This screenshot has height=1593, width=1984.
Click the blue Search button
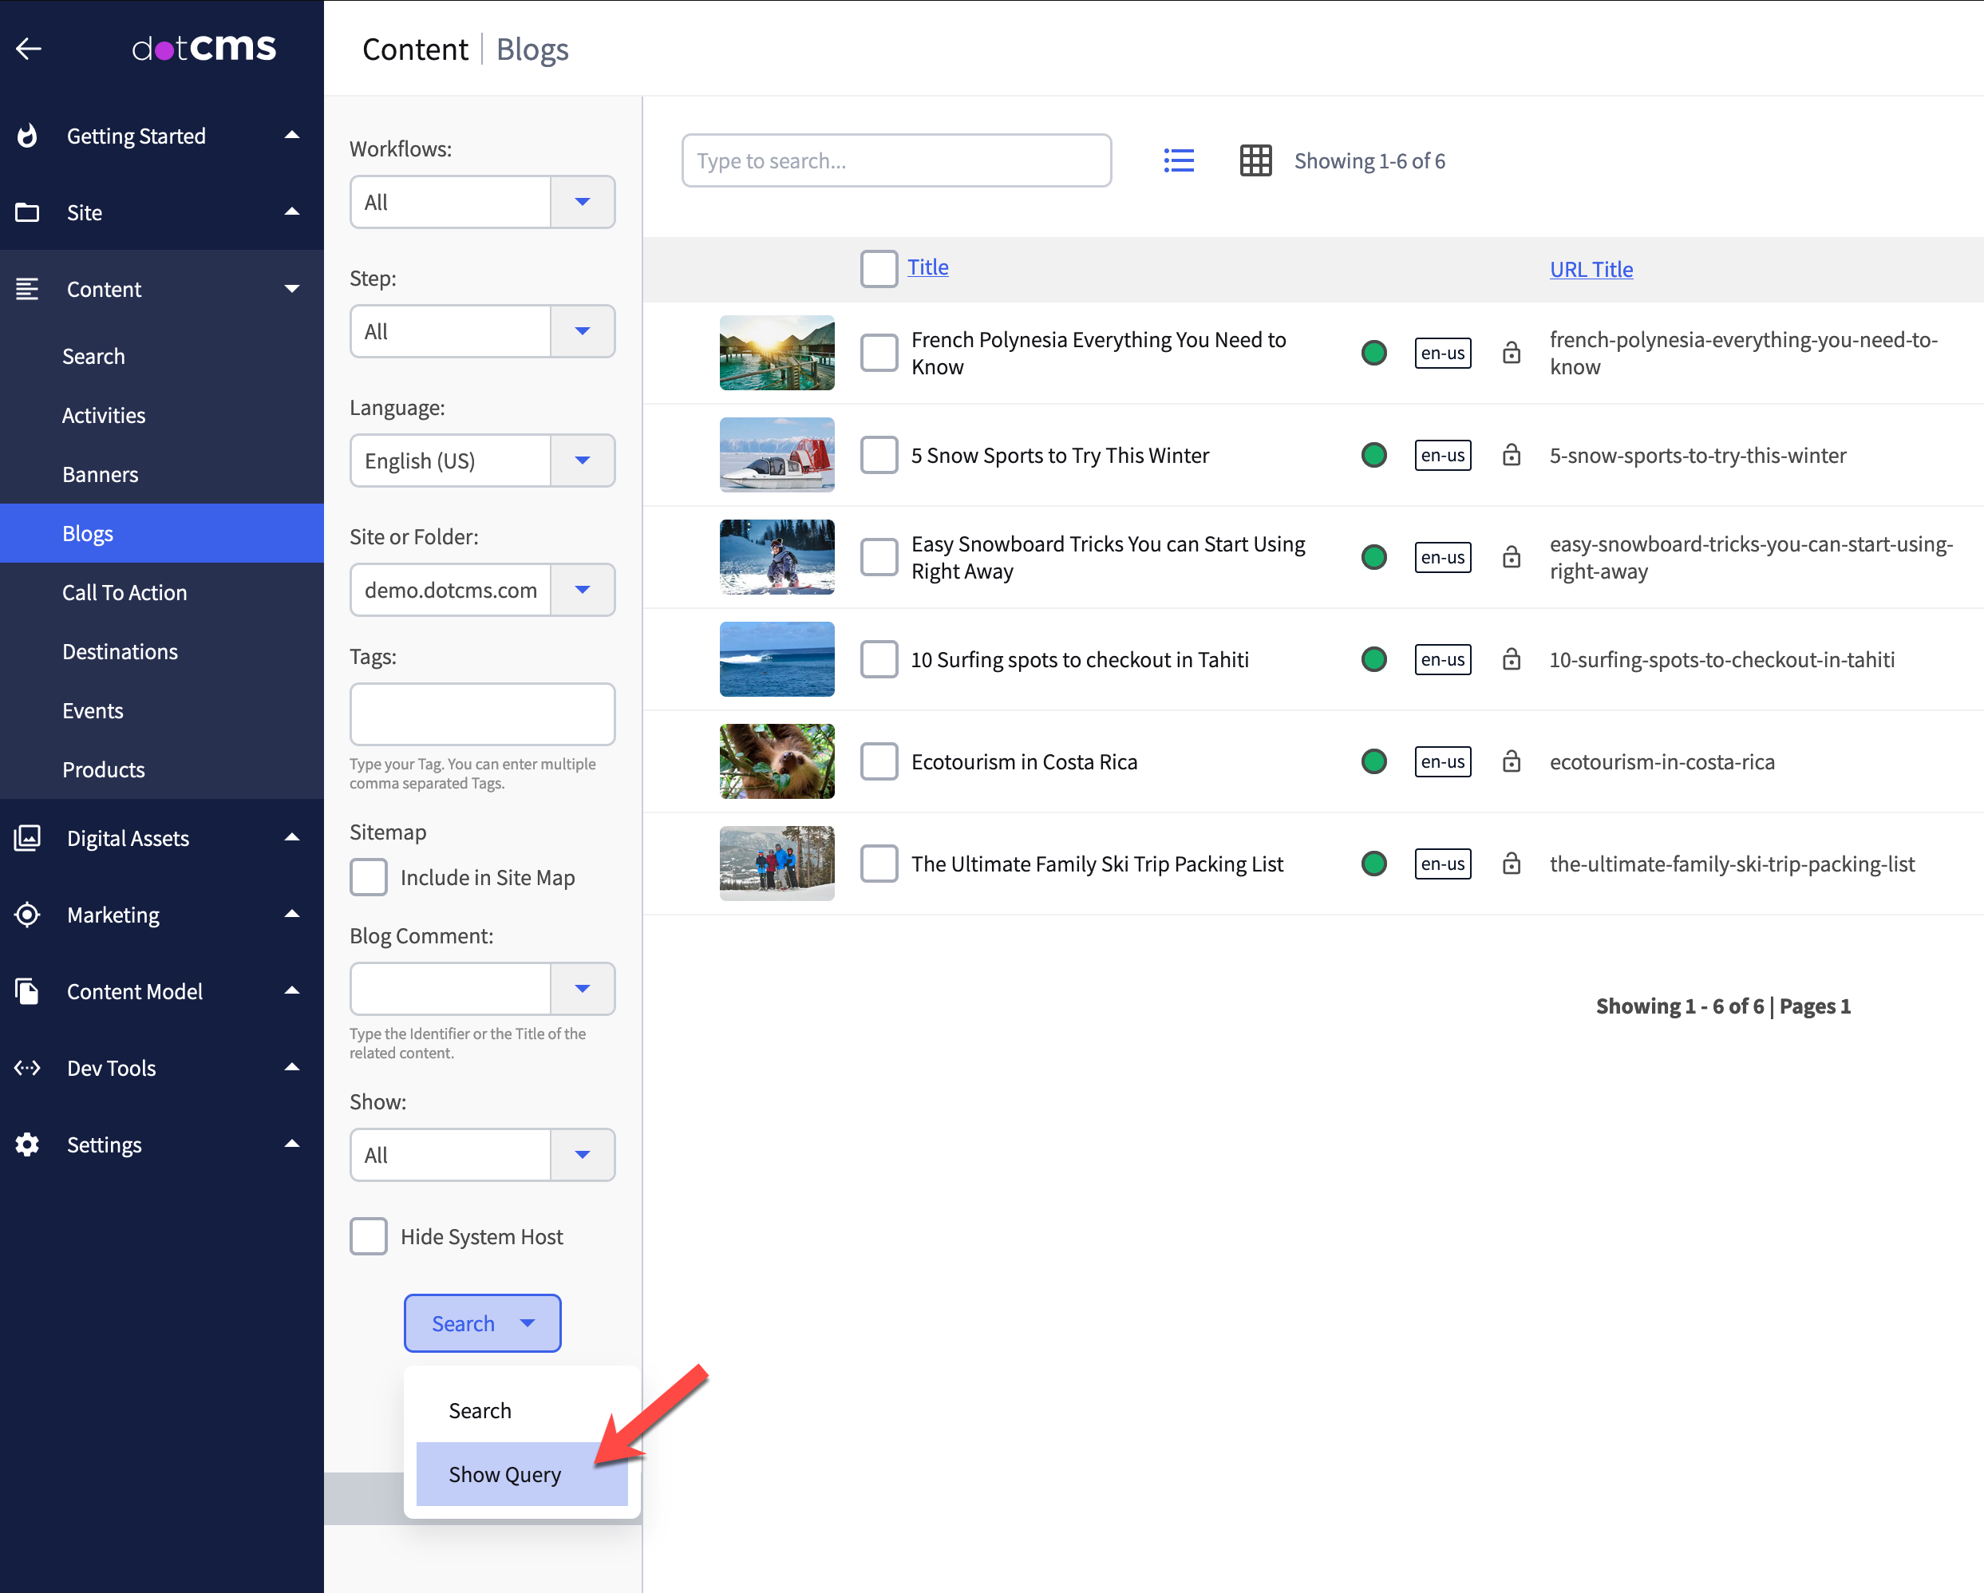(463, 1323)
